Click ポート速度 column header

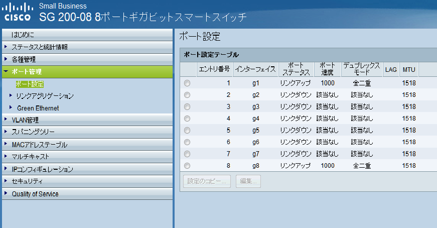point(328,69)
